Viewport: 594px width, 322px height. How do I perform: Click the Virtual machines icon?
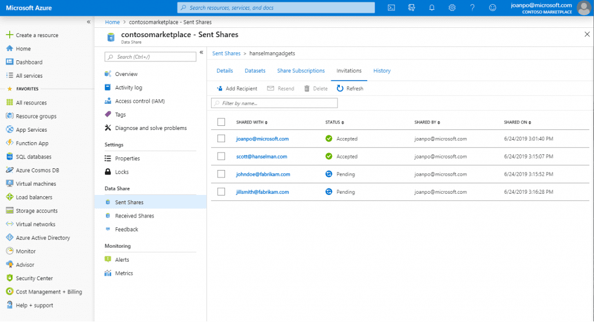[9, 183]
